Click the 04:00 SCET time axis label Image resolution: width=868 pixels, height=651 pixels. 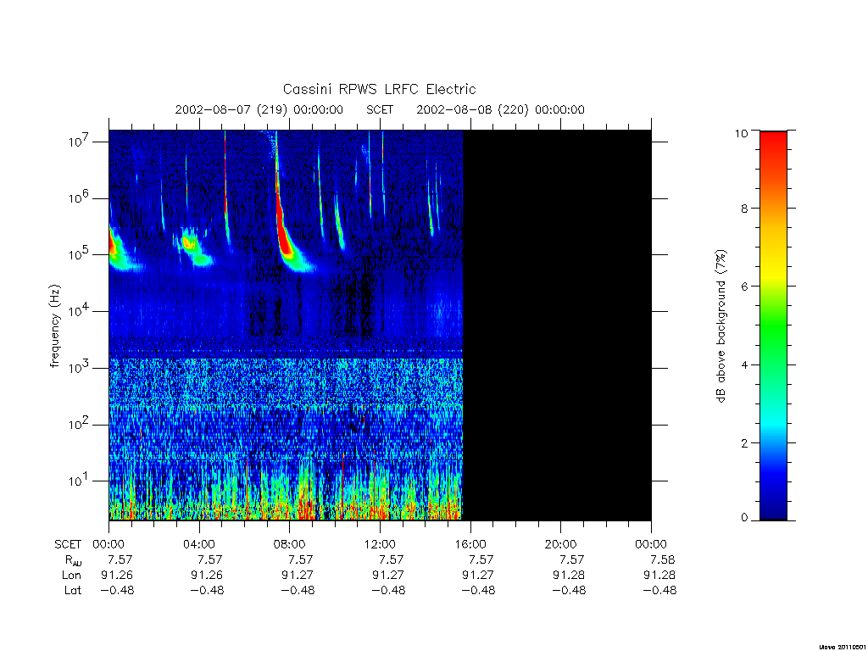click(x=199, y=544)
